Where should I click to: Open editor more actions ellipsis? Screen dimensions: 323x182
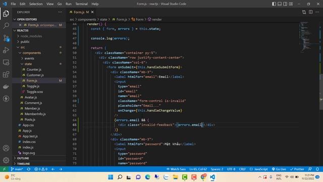tap(317, 12)
